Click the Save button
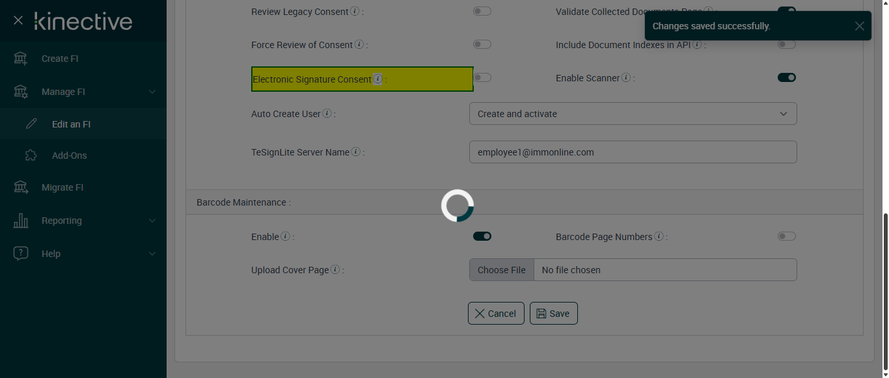Screen dimensions: 889x378 coord(553,314)
